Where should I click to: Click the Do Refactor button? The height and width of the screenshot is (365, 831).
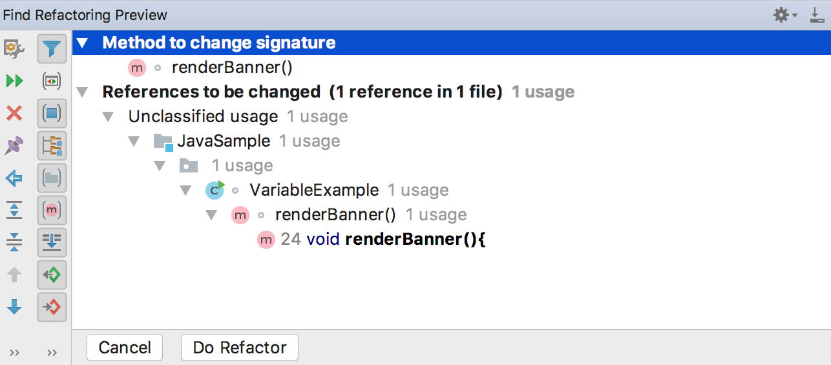[x=239, y=348]
